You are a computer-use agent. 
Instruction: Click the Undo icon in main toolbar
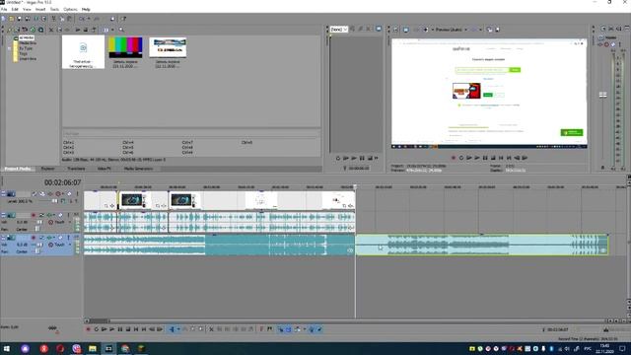[x=82, y=19]
